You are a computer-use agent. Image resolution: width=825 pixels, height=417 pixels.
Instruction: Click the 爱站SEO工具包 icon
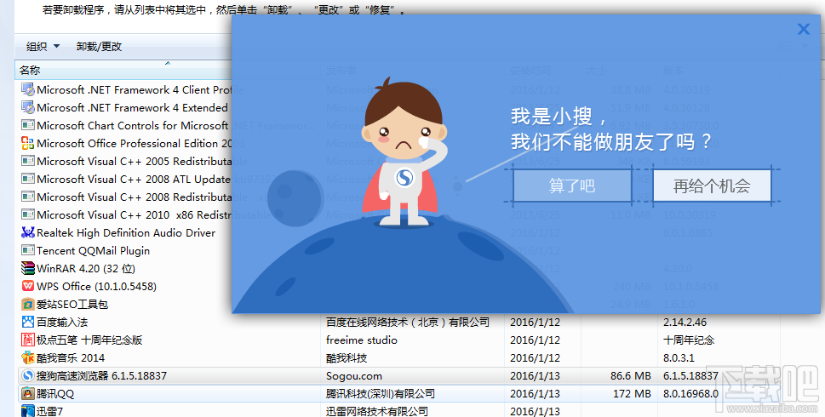pyautogui.click(x=27, y=305)
